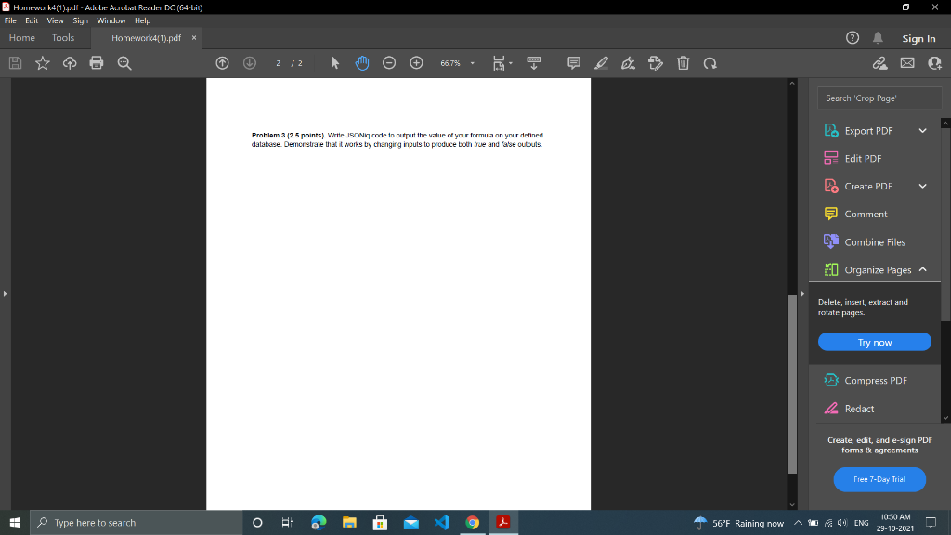Delete the current page with trash icon

684,62
